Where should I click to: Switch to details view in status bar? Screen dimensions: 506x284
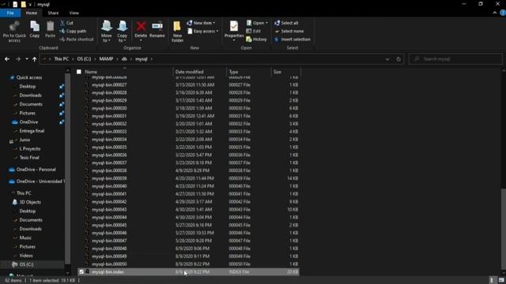492,281
